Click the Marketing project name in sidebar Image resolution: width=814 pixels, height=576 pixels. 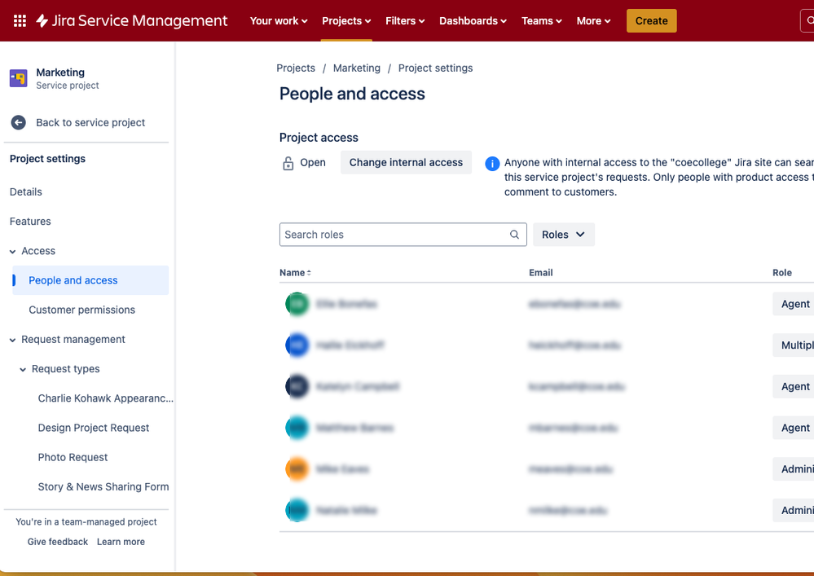click(x=60, y=73)
